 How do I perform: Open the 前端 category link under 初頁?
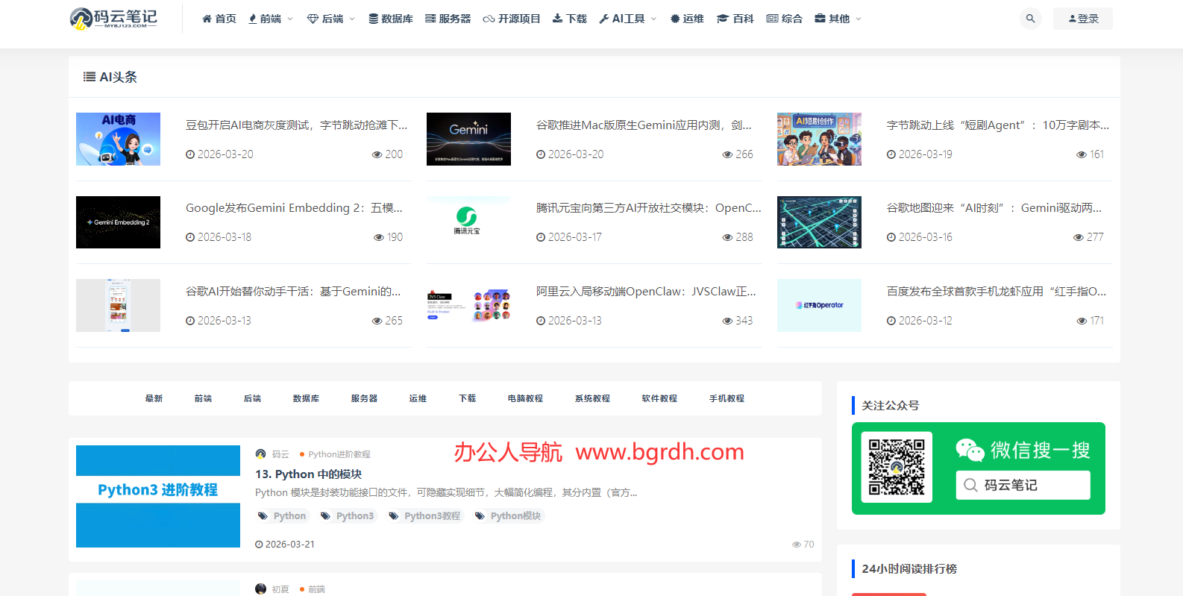tap(316, 589)
